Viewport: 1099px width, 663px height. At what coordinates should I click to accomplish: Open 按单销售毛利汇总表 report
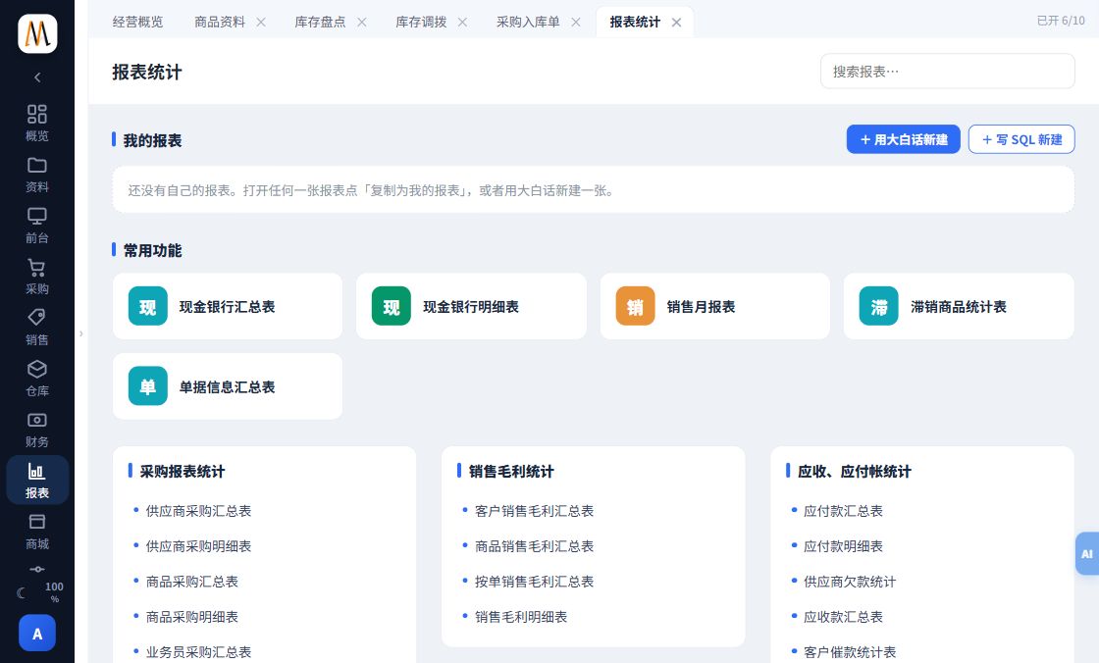(534, 582)
